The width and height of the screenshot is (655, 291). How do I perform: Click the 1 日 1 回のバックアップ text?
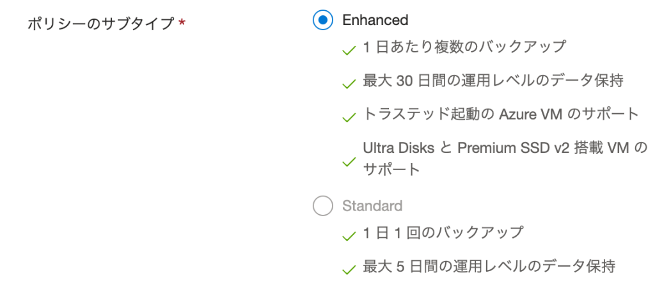443,232
